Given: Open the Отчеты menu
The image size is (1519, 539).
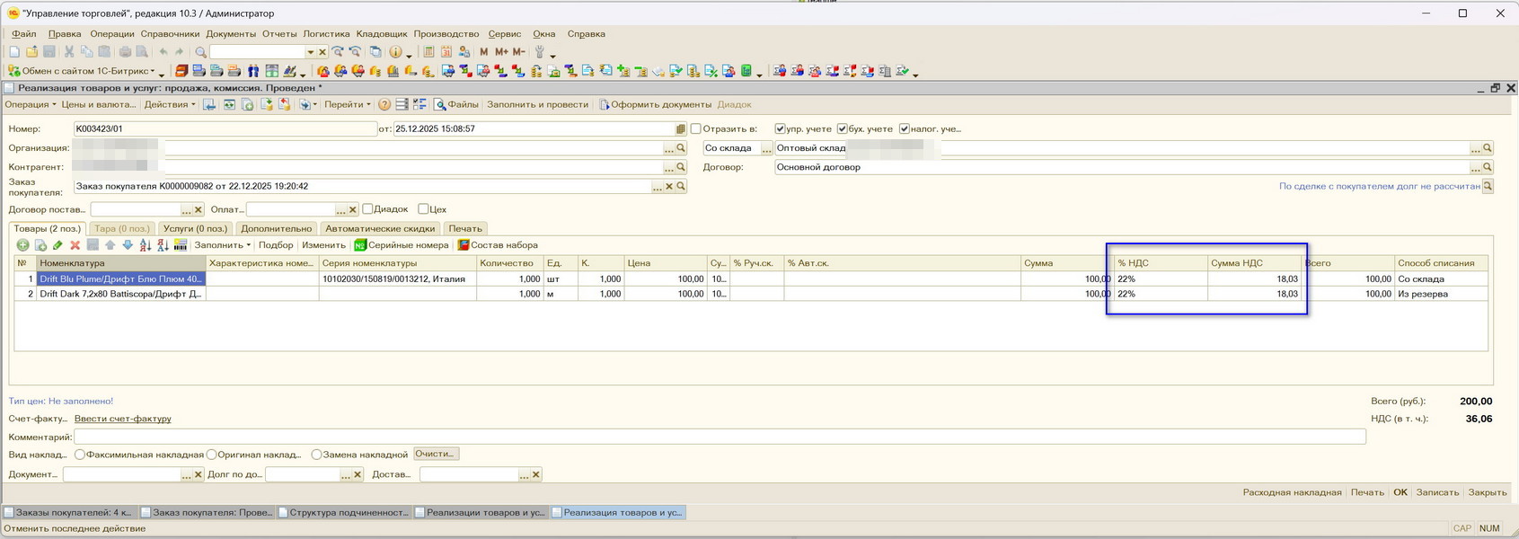Looking at the screenshot, I should [x=279, y=34].
